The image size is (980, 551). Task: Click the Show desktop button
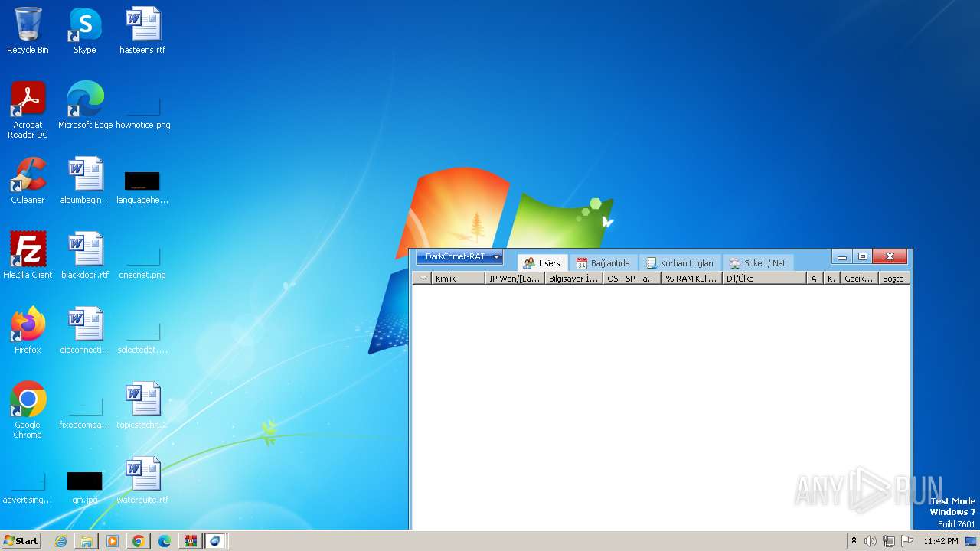click(x=971, y=541)
